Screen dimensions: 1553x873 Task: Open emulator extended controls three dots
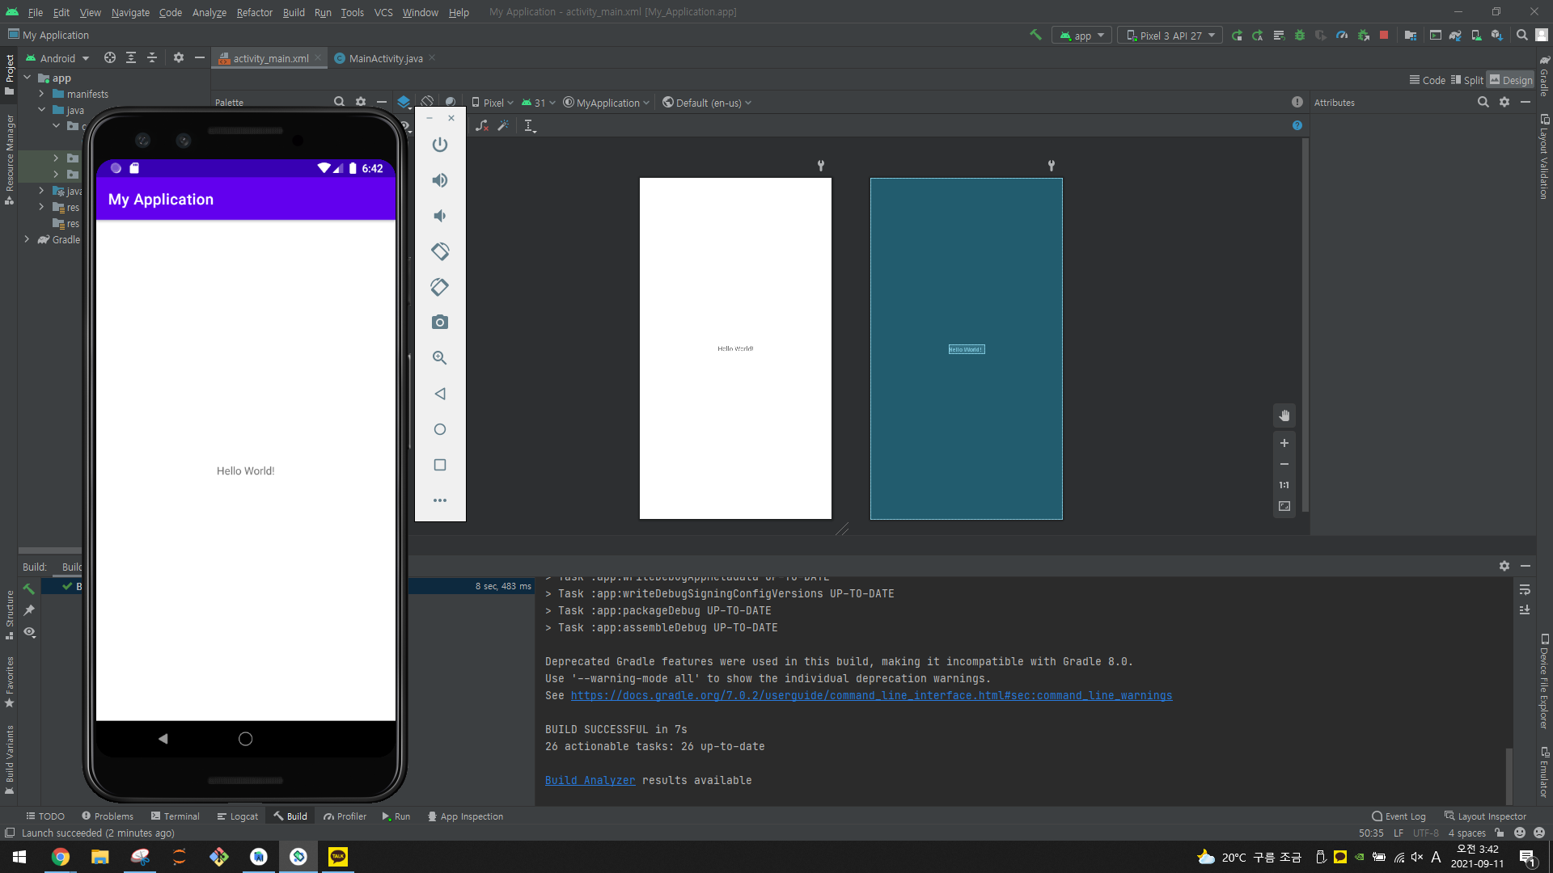(439, 500)
